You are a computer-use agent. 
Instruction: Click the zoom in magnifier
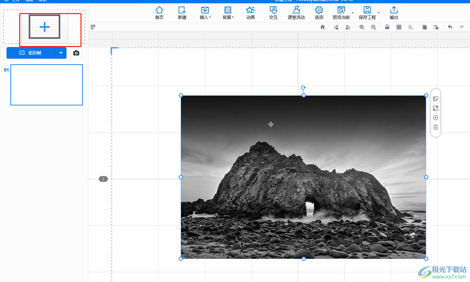tap(362, 27)
